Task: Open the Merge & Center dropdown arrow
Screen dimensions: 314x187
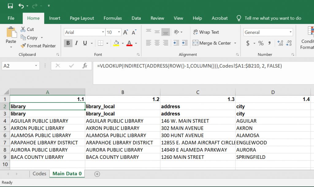Action: click(x=235, y=43)
